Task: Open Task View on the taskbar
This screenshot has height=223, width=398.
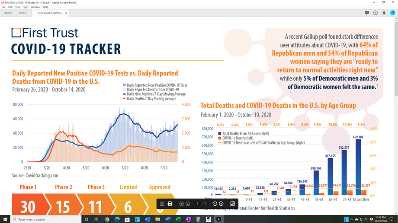Action: pos(96,219)
